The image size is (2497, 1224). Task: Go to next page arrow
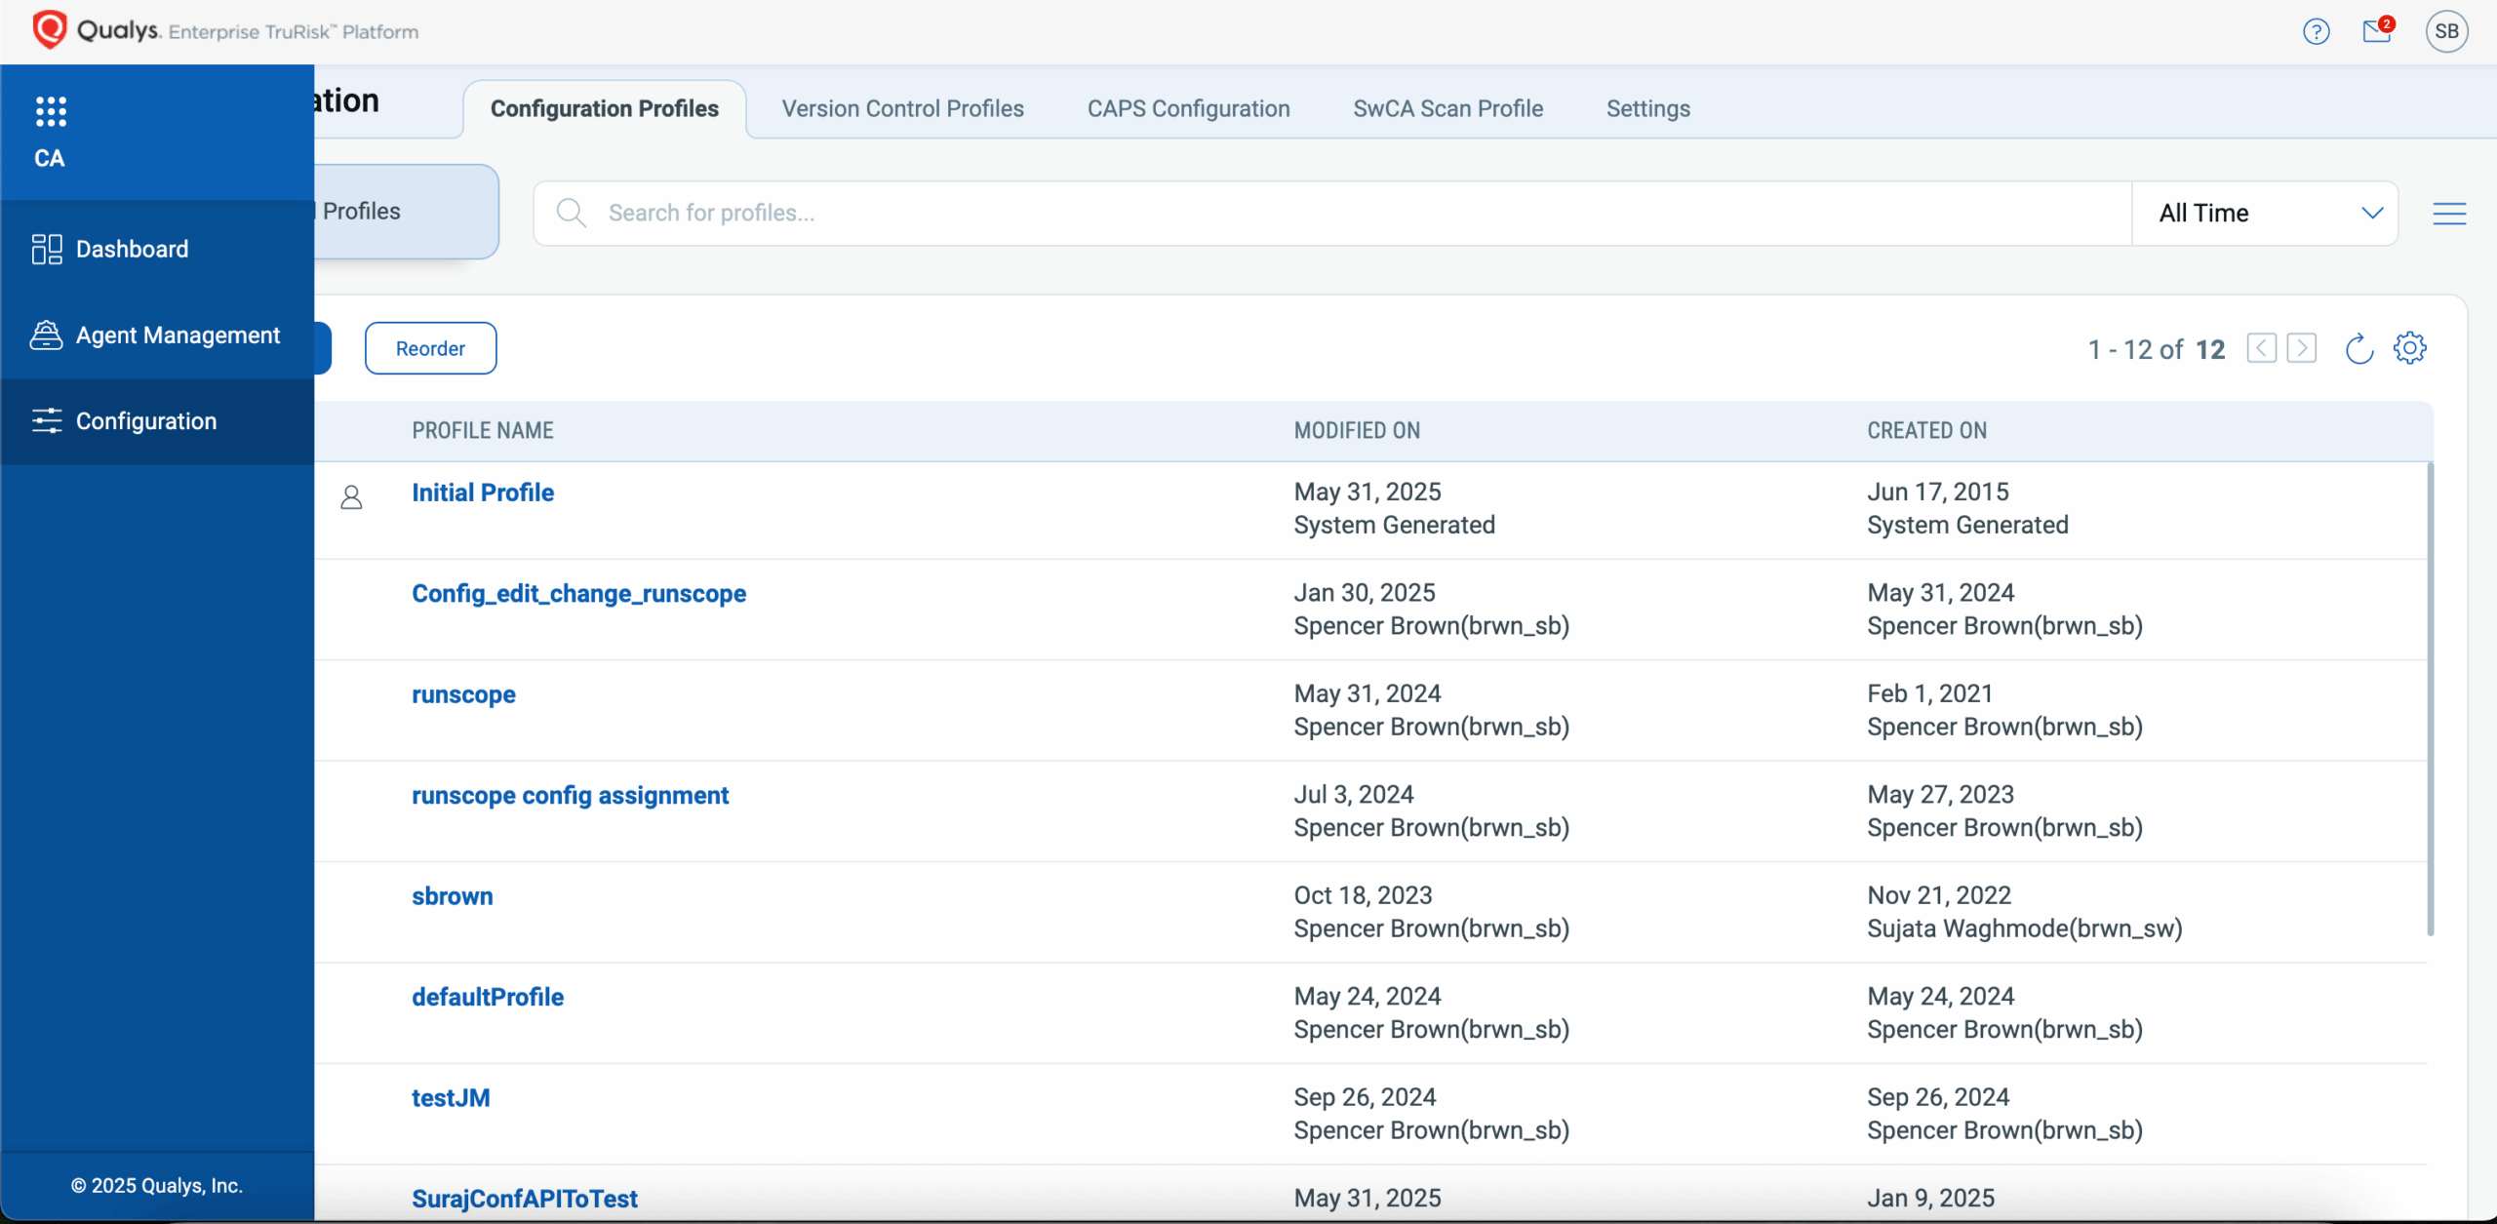(x=2302, y=348)
